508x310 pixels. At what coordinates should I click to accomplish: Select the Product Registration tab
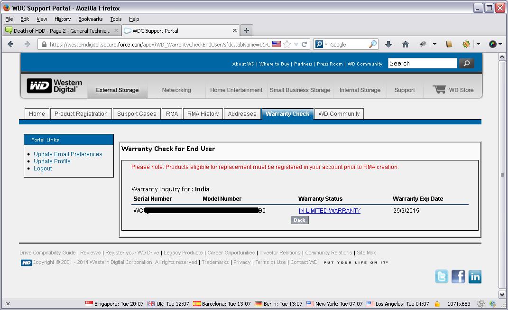81,114
